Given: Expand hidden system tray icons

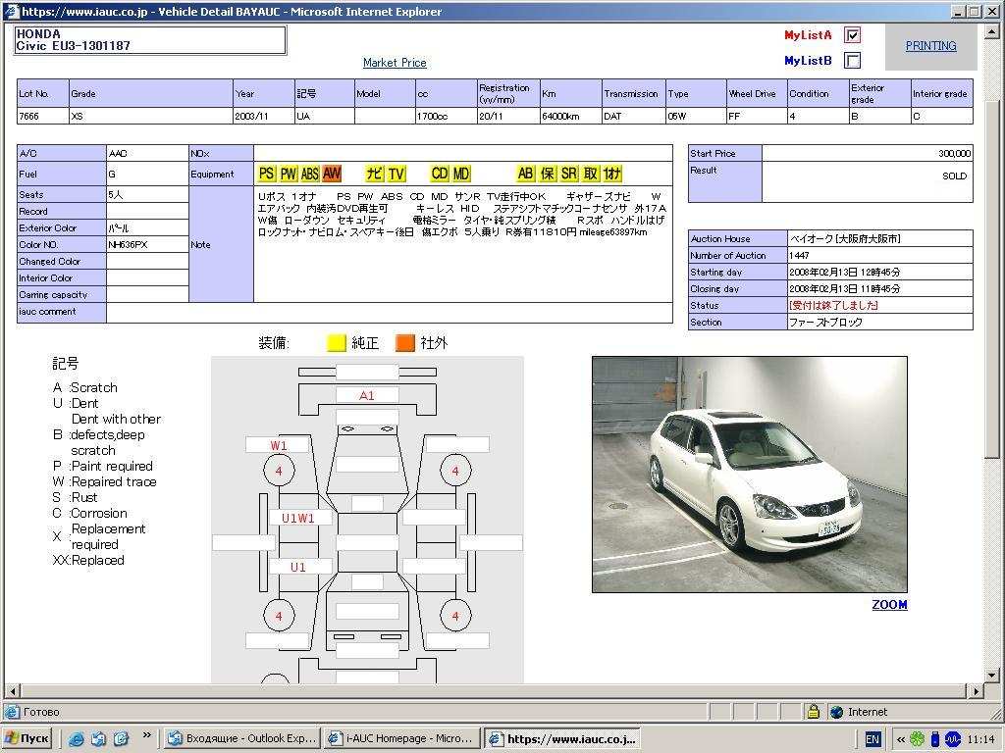Looking at the screenshot, I should pyautogui.click(x=901, y=739).
